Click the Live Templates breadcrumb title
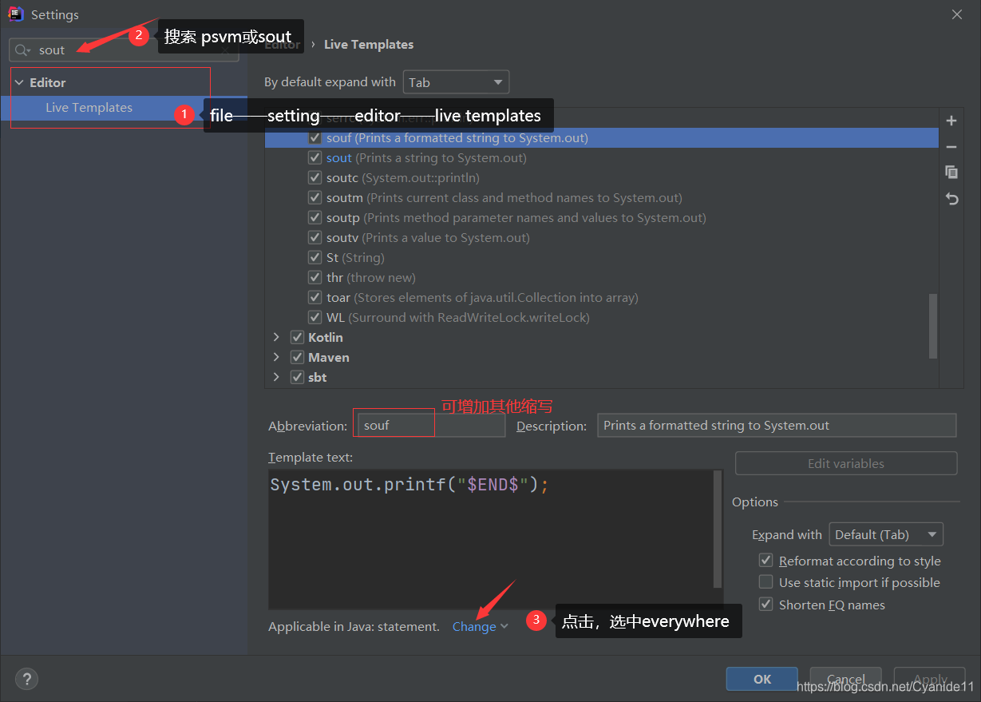Viewport: 981px width, 702px height. (x=369, y=45)
